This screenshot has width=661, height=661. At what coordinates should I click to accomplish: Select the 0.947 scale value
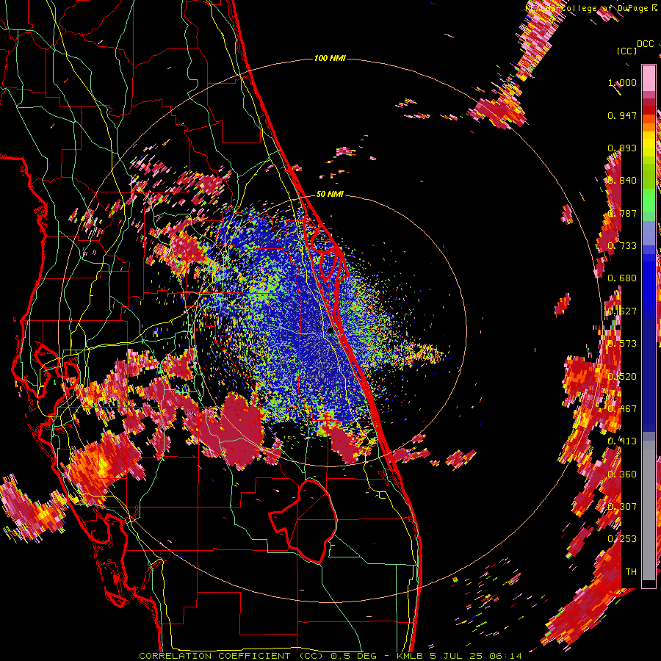(622, 115)
